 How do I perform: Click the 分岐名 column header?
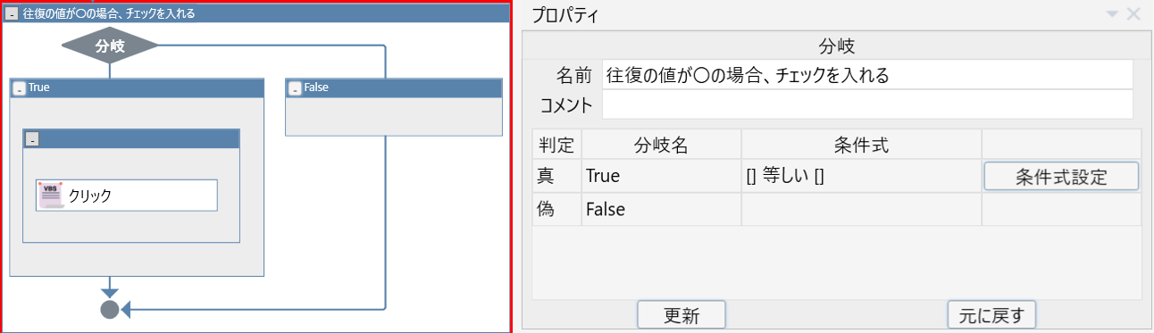coord(661,145)
